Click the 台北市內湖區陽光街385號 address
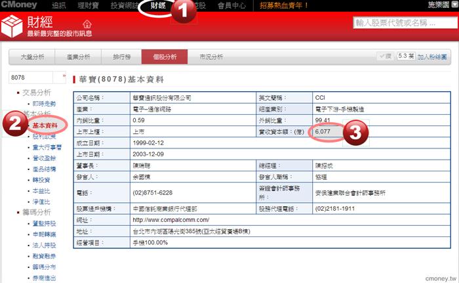The width and height of the screenshot is (459, 283). click(x=191, y=231)
